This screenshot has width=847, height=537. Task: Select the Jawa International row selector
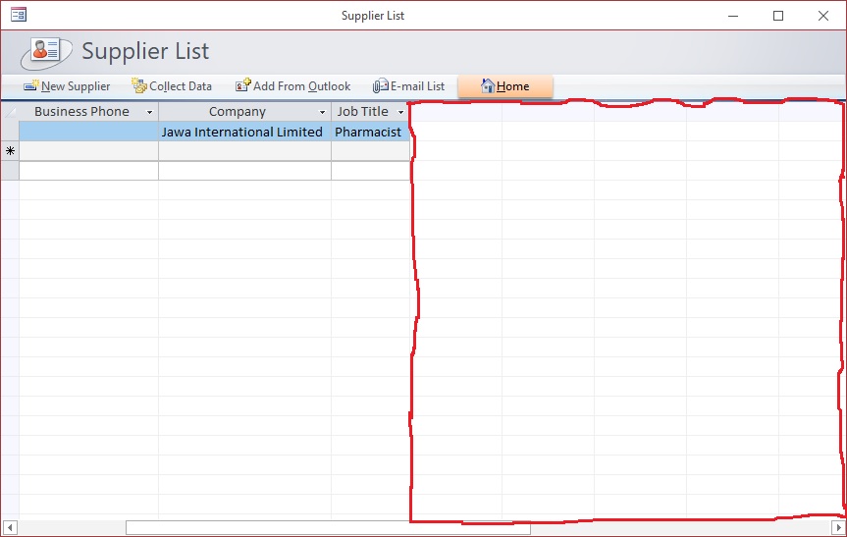10,132
